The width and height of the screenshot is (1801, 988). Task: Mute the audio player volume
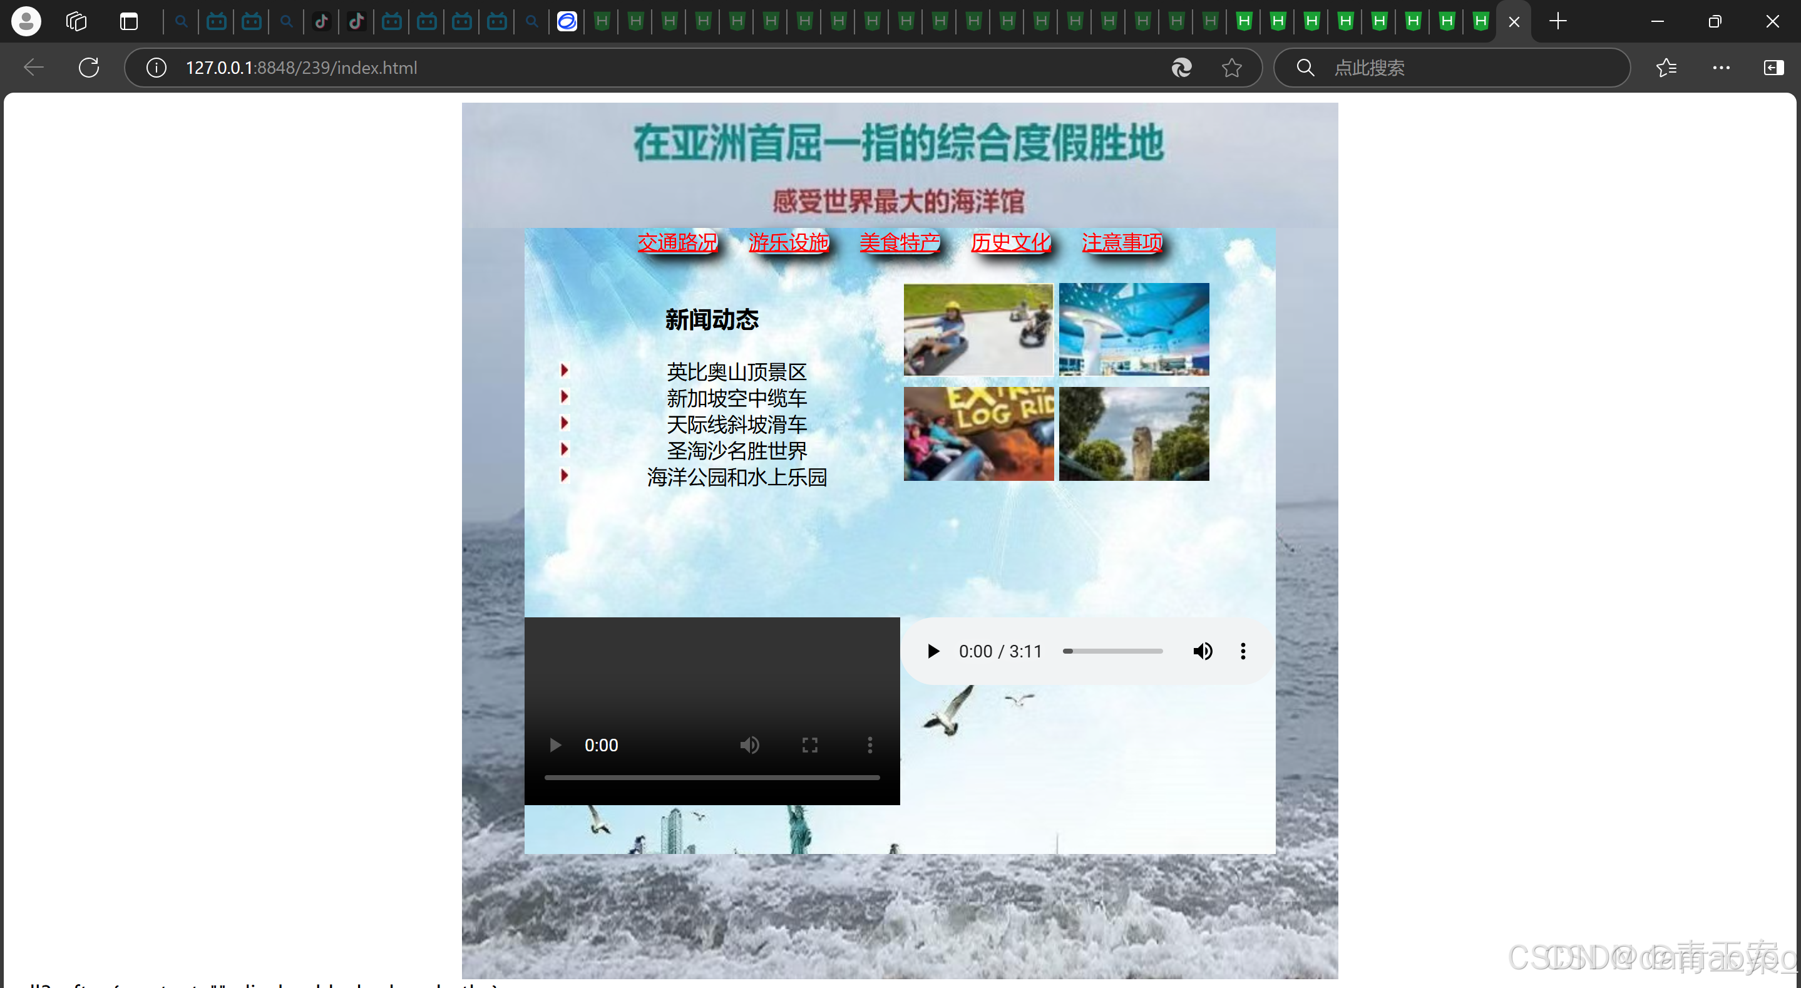coord(1203,652)
